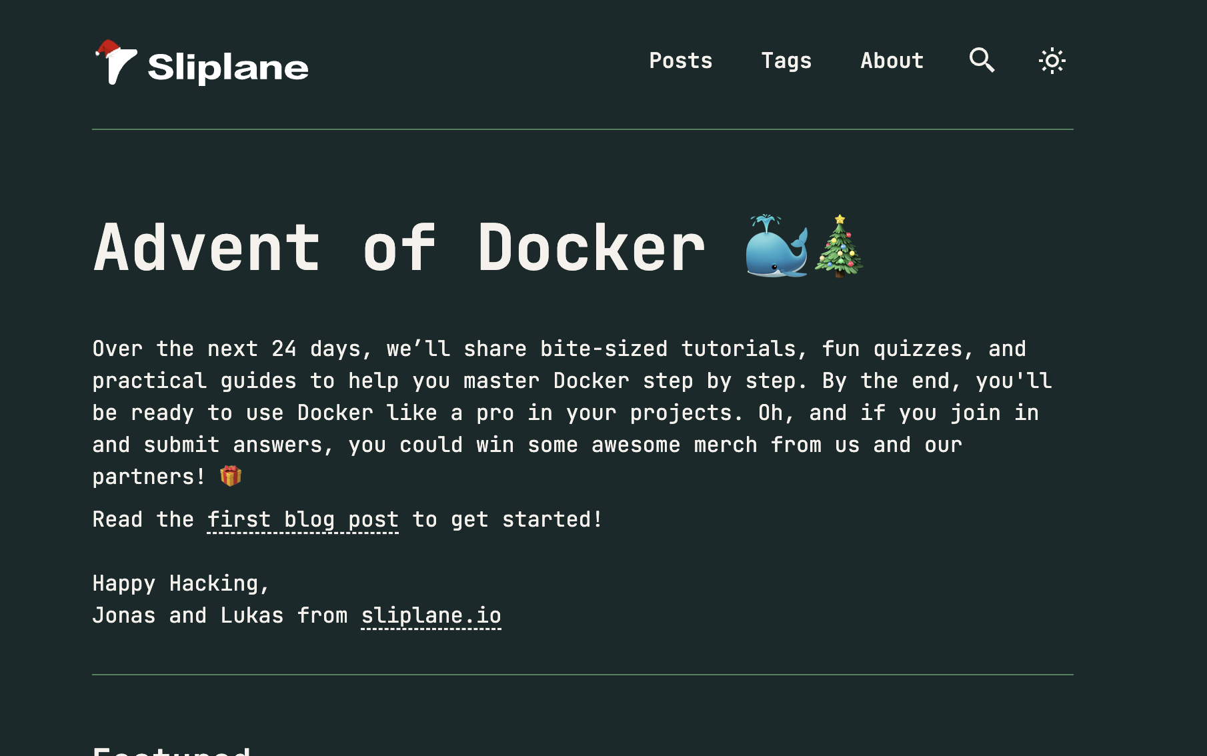Open the search function using the magnifier icon
Viewport: 1207px width, 756px height.
click(980, 60)
